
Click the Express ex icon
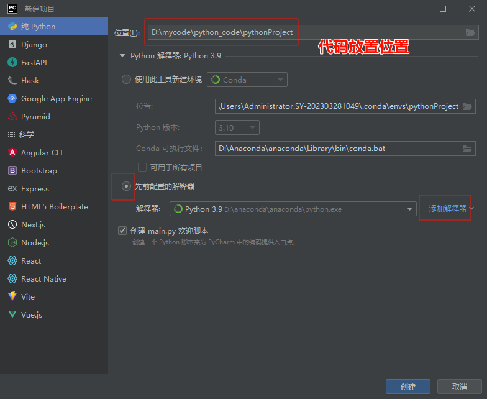tap(12, 188)
